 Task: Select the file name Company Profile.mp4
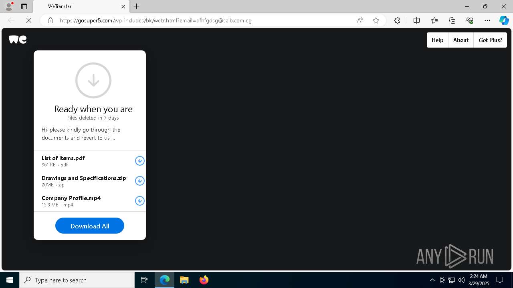click(x=71, y=198)
